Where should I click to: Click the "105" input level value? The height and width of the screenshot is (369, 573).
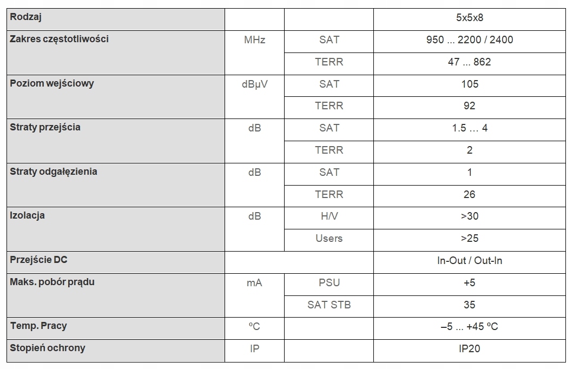[469, 84]
